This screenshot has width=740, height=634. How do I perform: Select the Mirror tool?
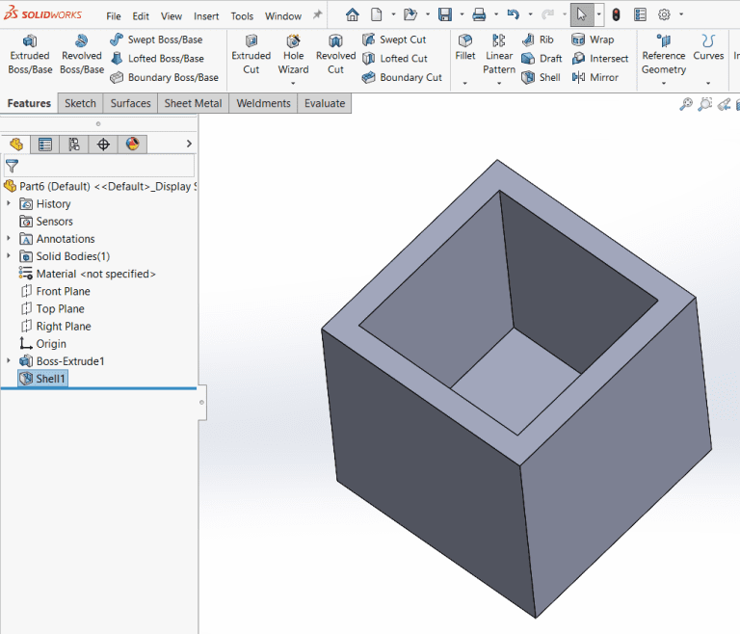(595, 77)
